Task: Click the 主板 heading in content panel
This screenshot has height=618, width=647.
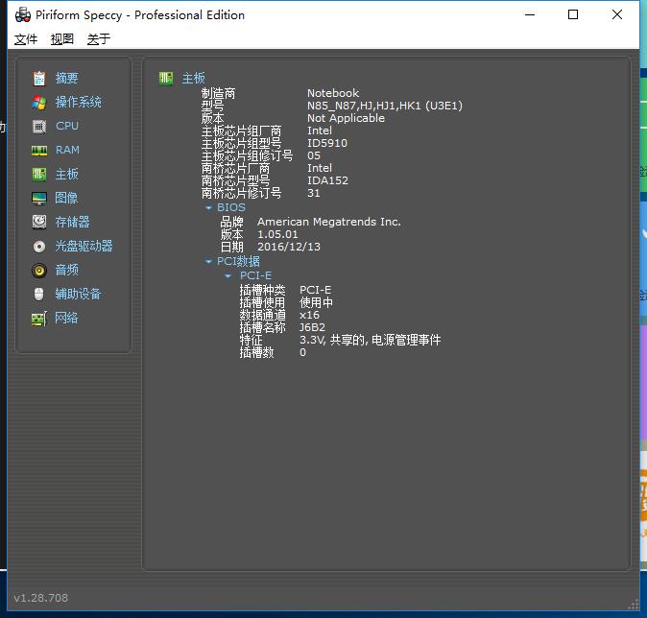Action: pyautogui.click(x=194, y=78)
